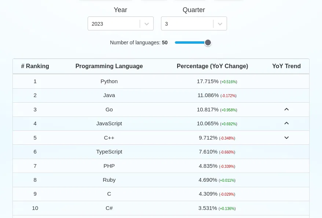Select the Java language name
This screenshot has width=322, height=218.
pyautogui.click(x=109, y=95)
